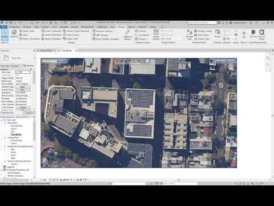Expand the Select panel dropdown
274x206 pixels.
click(5, 42)
